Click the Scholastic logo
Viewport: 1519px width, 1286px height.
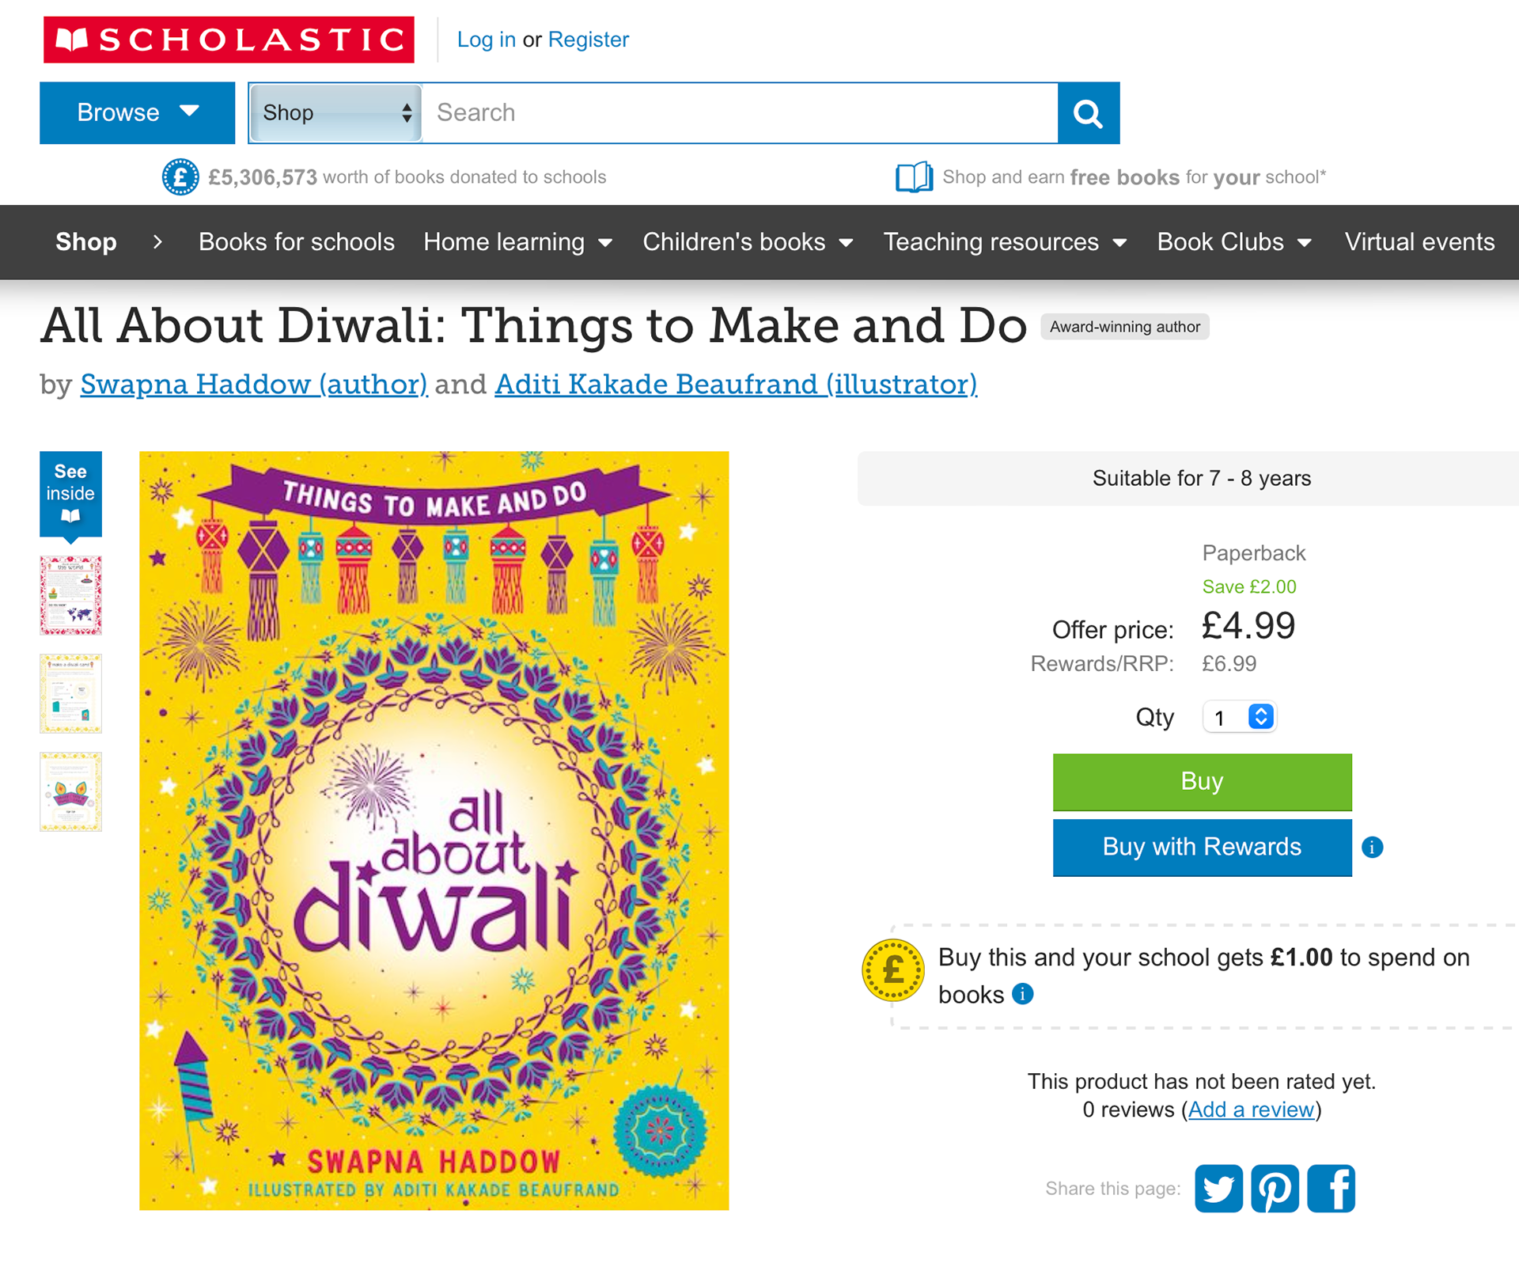pyautogui.click(x=229, y=40)
